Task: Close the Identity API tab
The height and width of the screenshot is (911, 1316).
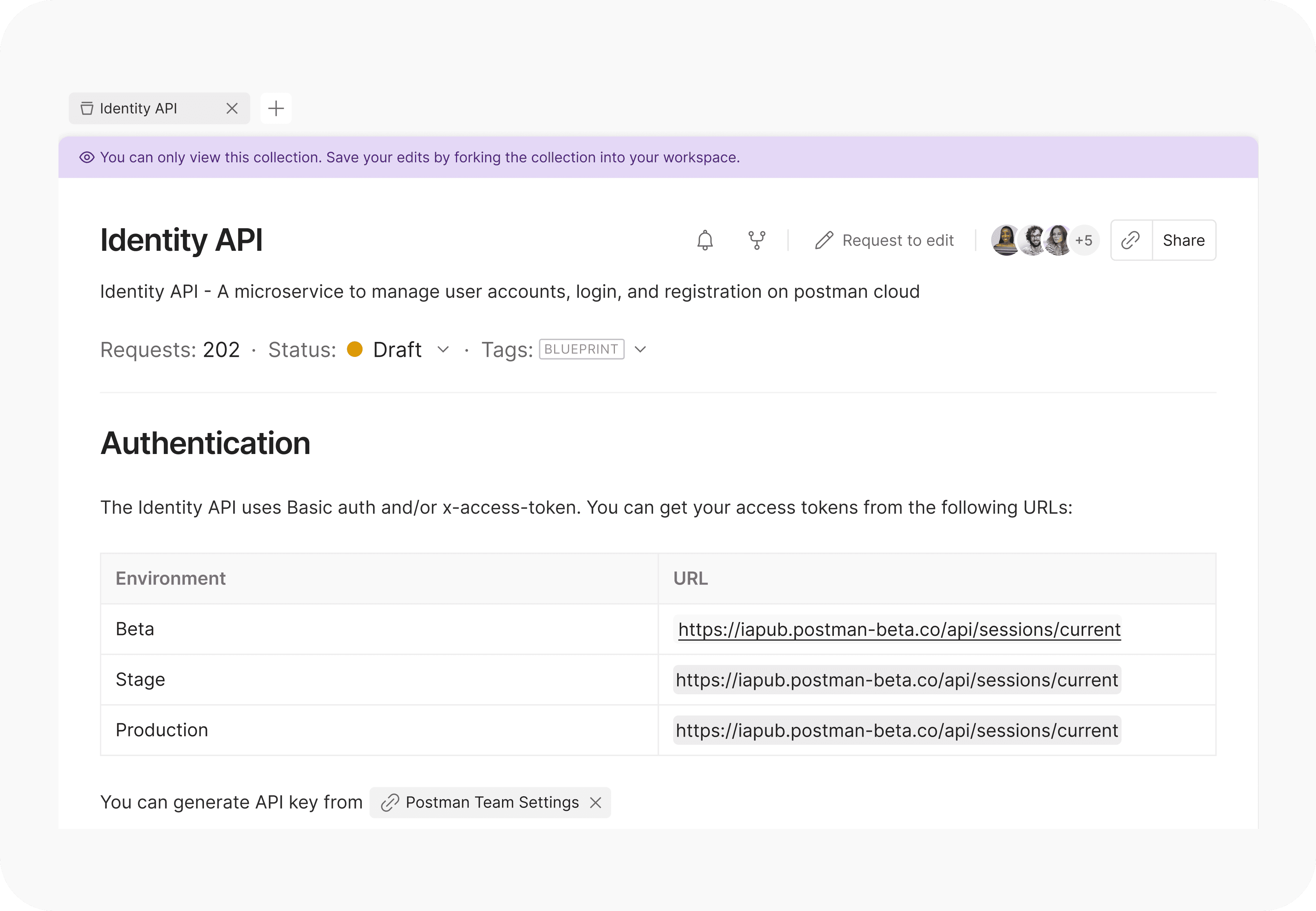Action: pyautogui.click(x=232, y=108)
